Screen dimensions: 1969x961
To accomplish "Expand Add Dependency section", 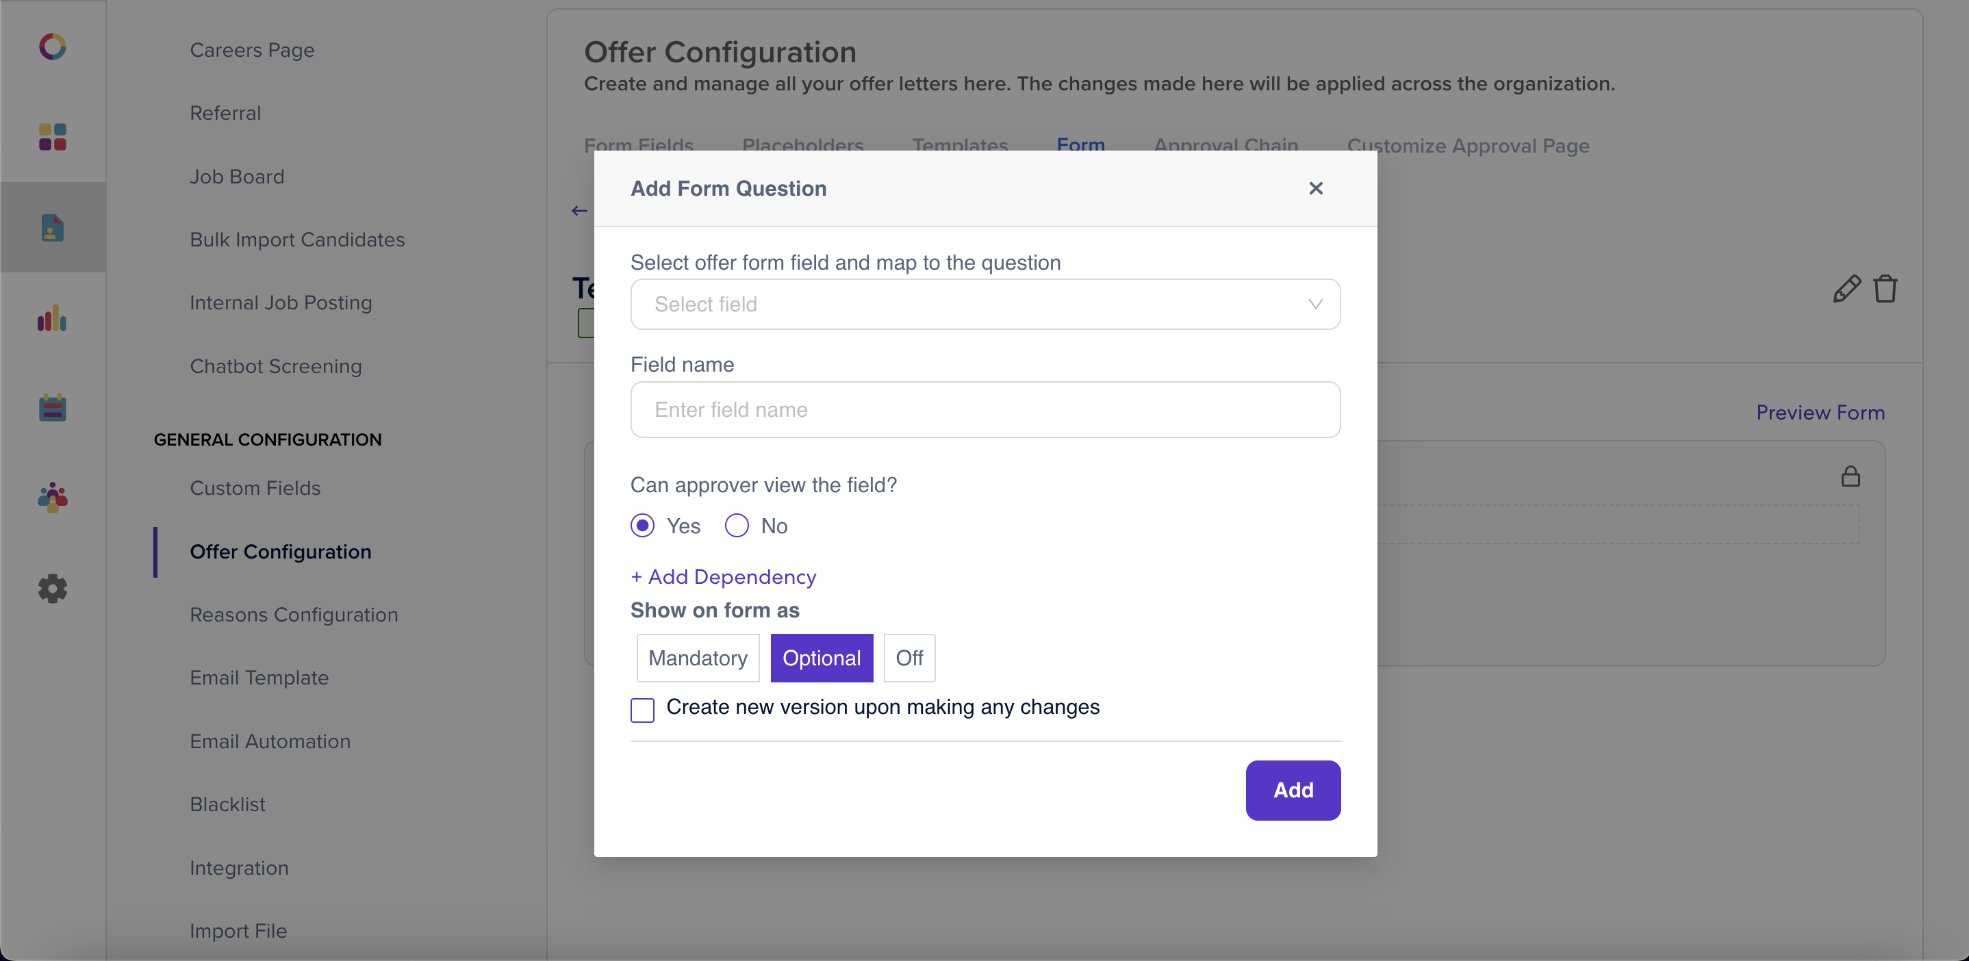I will pyautogui.click(x=724, y=577).
